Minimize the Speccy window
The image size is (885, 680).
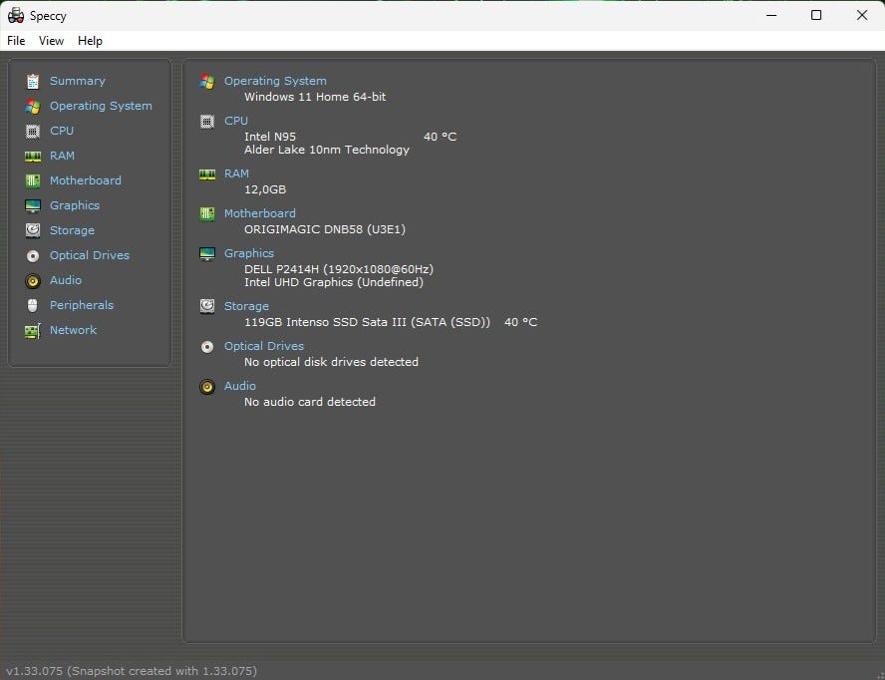coord(771,15)
